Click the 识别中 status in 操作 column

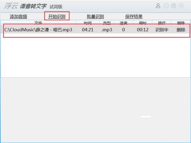tap(162, 30)
